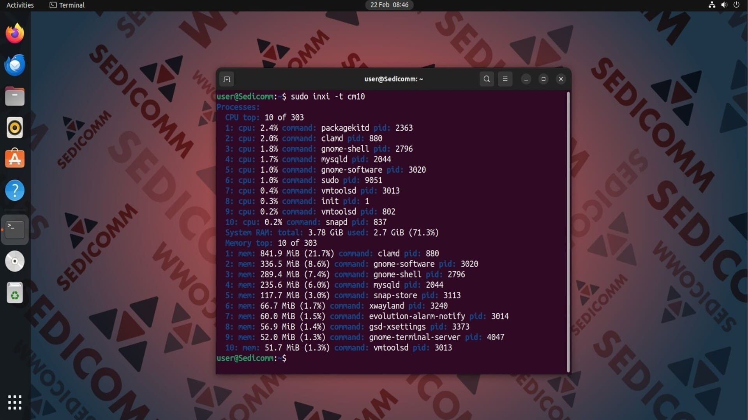Open the Files manager from dock
Screen dimensions: 748x420
[x=15, y=96]
